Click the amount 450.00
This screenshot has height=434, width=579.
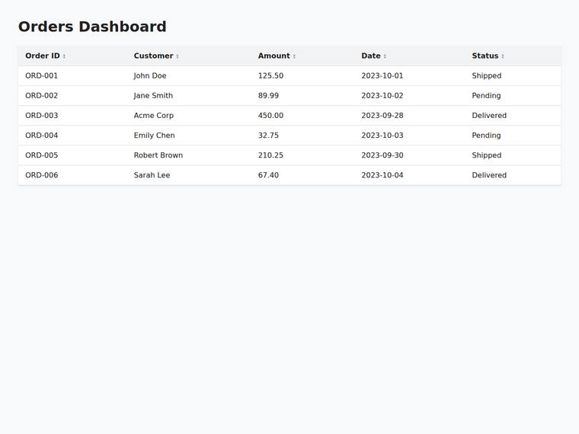(270, 116)
